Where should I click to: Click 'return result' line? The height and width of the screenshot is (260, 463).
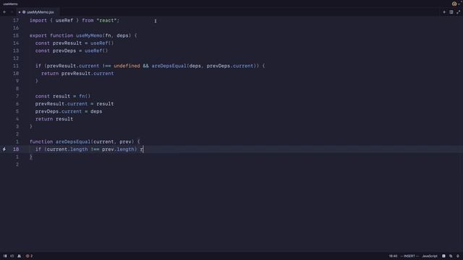[x=54, y=118]
